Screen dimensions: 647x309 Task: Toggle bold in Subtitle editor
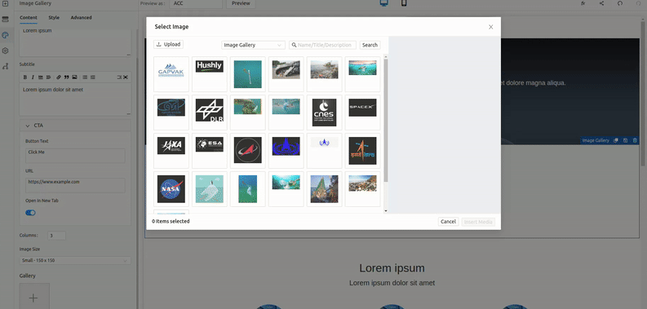[x=24, y=77]
